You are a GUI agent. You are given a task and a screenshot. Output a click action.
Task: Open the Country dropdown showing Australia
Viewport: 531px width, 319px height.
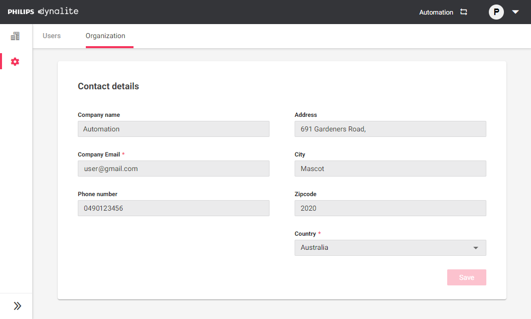tap(390, 247)
